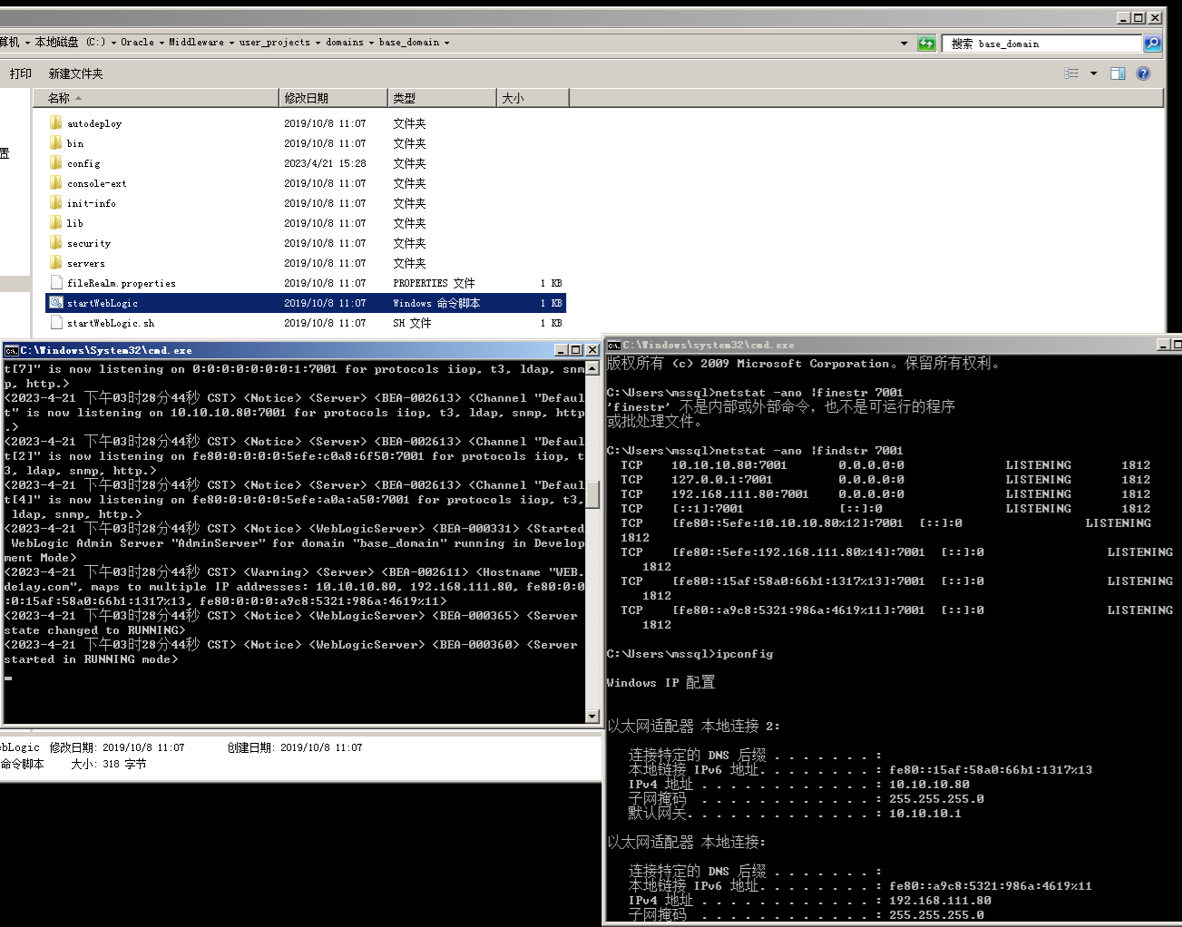
Task: Change view with the views icon
Action: click(1071, 73)
